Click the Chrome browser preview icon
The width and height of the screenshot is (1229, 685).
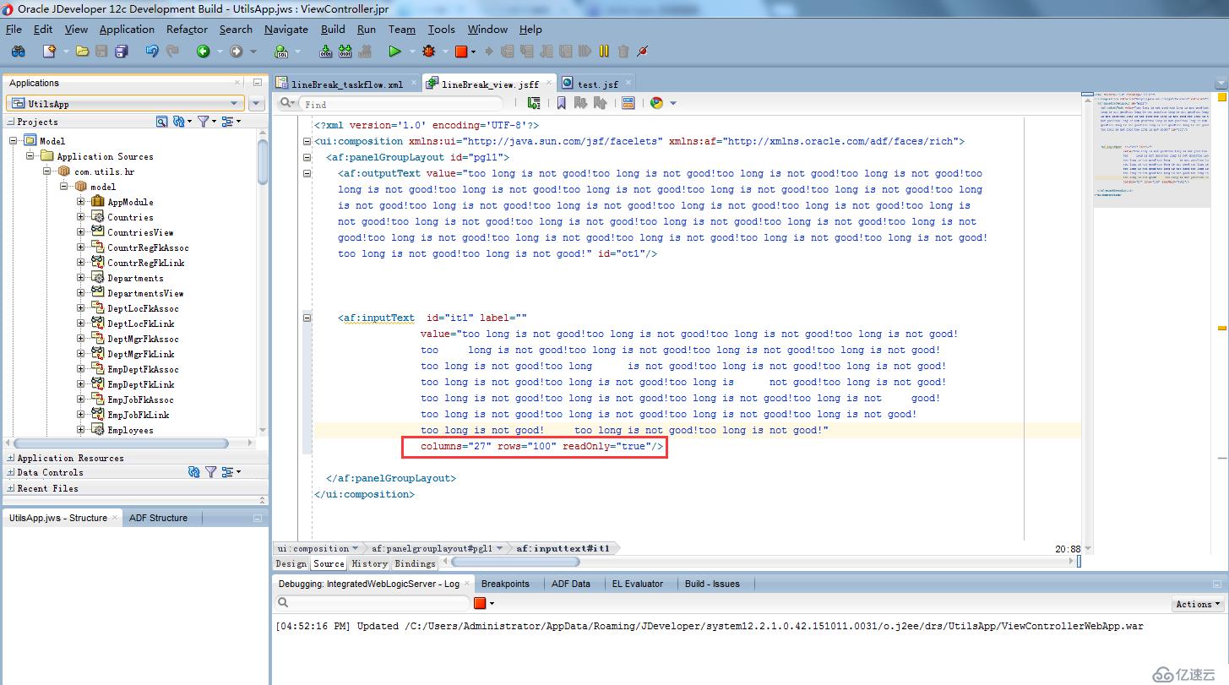tap(656, 103)
